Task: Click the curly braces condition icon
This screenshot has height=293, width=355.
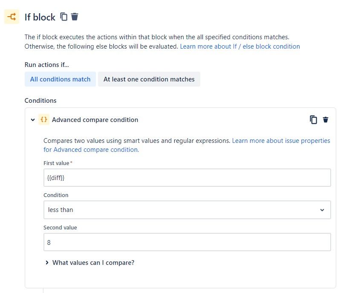Action: (x=44, y=119)
